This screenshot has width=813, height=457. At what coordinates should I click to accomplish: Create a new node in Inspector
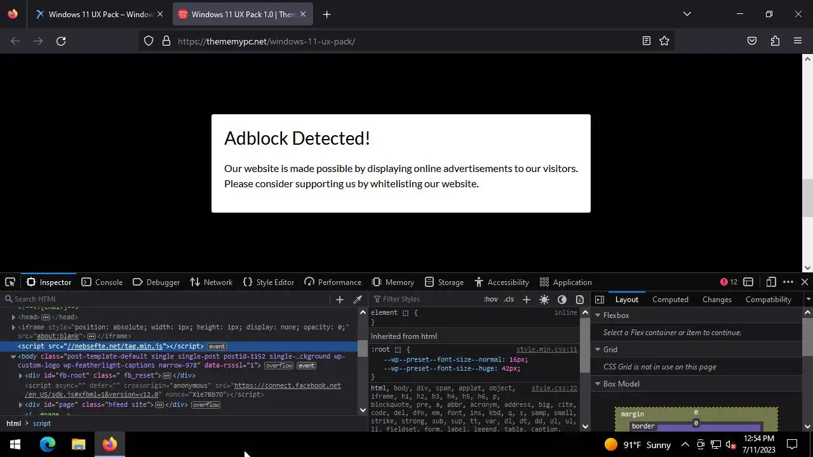[x=339, y=299]
